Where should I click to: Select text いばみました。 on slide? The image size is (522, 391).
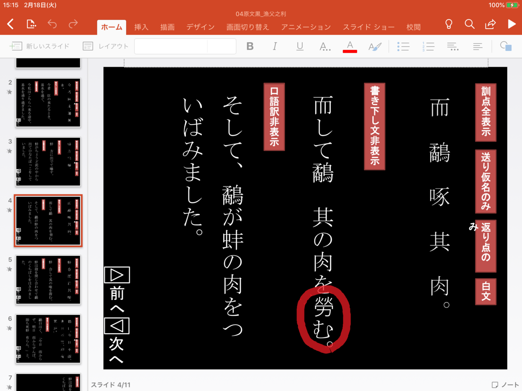click(194, 168)
